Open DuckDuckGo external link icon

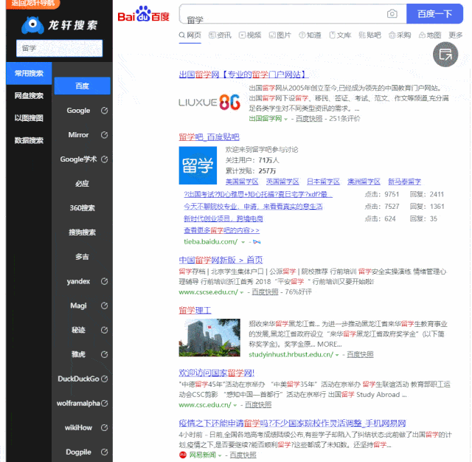coord(104,379)
